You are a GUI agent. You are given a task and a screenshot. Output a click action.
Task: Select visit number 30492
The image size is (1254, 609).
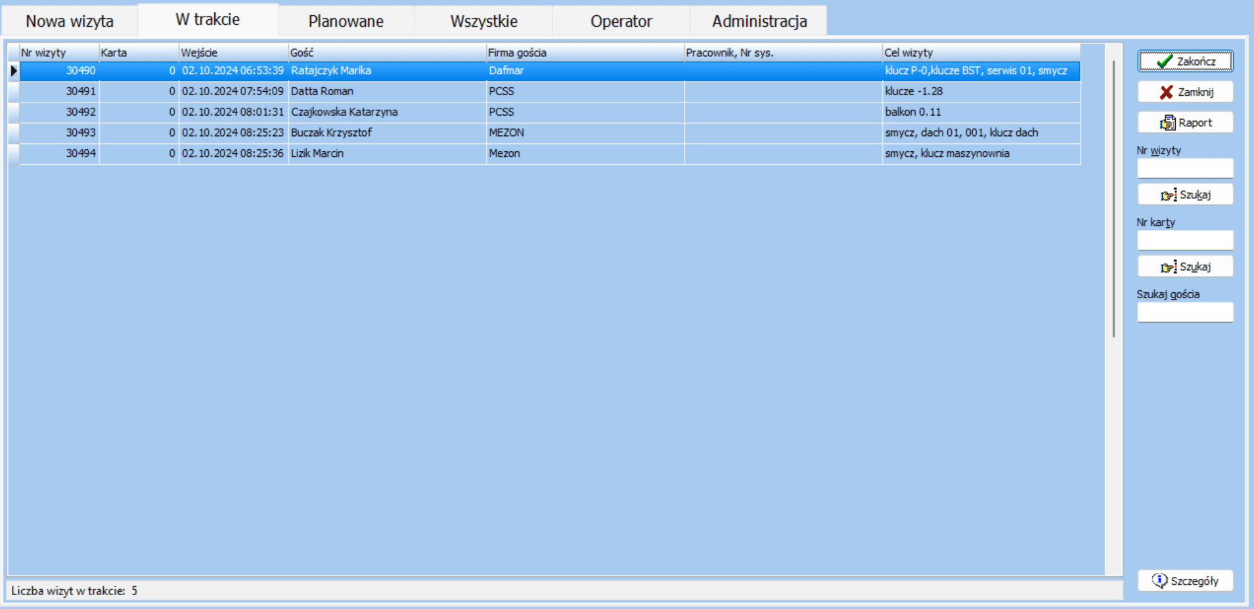click(81, 112)
